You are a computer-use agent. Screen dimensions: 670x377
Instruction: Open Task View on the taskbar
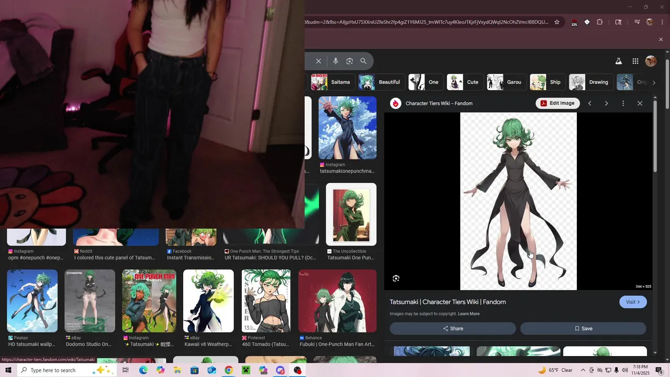[x=126, y=370]
